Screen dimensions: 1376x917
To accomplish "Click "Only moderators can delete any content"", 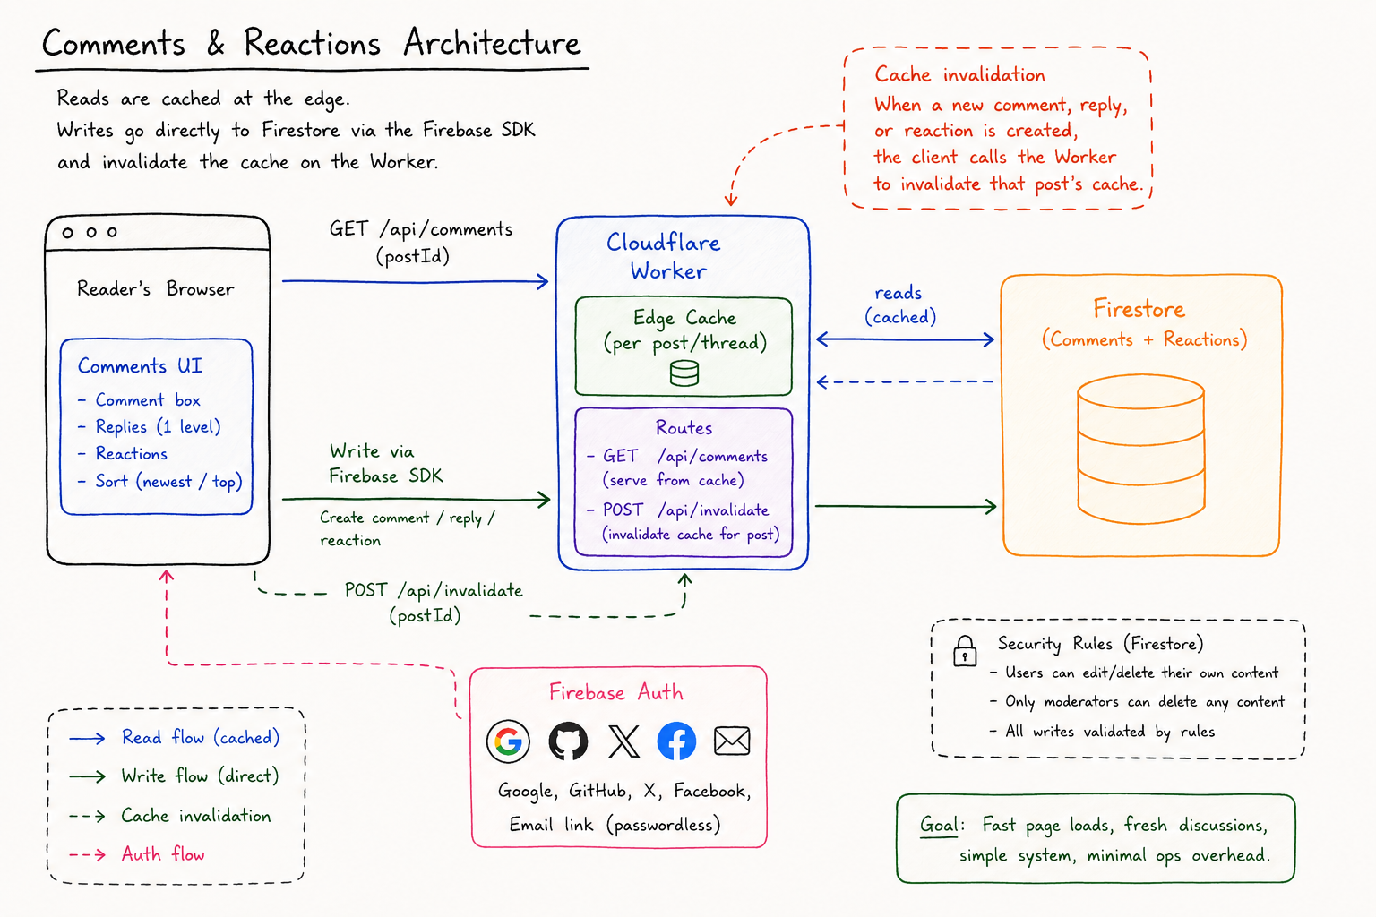I will 1144,701.
